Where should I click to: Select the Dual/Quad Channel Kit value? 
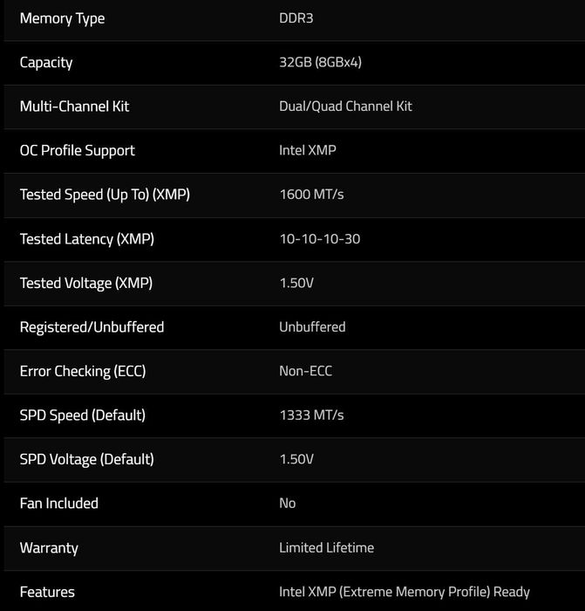[345, 106]
